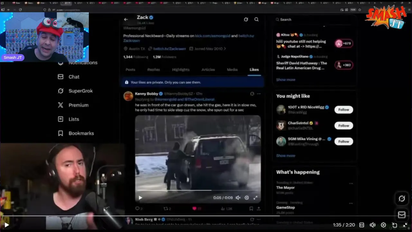Screen dimensions: 412x232
Task: Bookmark Kenny Bobby's post
Action: click(x=251, y=208)
